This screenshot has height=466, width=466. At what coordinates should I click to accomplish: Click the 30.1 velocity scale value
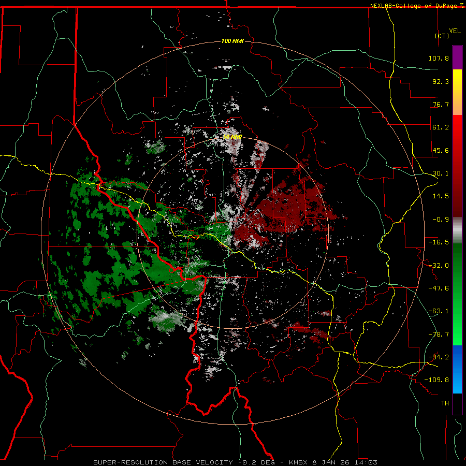tap(441, 173)
